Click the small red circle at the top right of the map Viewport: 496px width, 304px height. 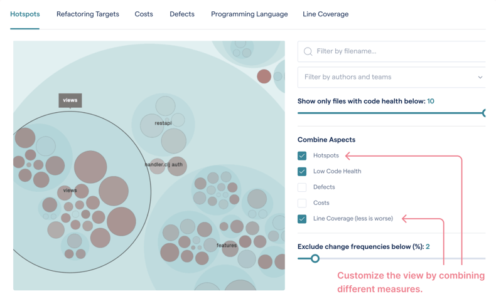(x=264, y=76)
